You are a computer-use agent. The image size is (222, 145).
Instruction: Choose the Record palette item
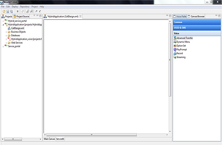click(x=179, y=53)
